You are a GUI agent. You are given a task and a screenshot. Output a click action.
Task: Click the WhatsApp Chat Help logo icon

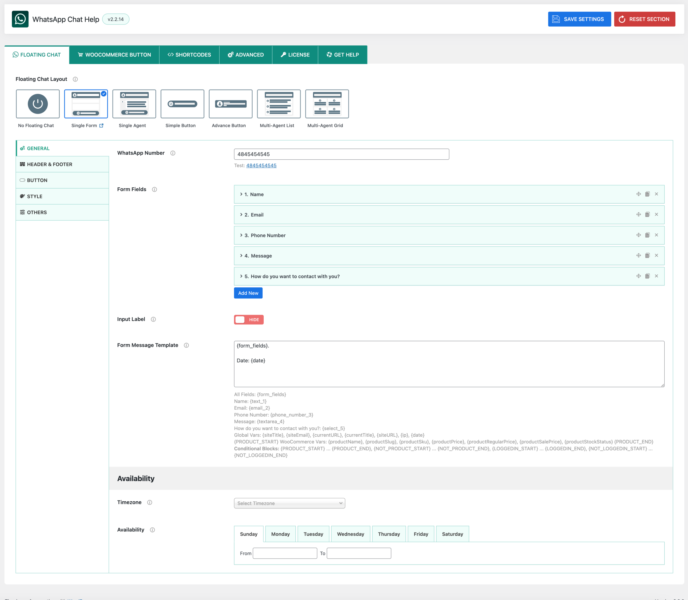[x=20, y=19]
